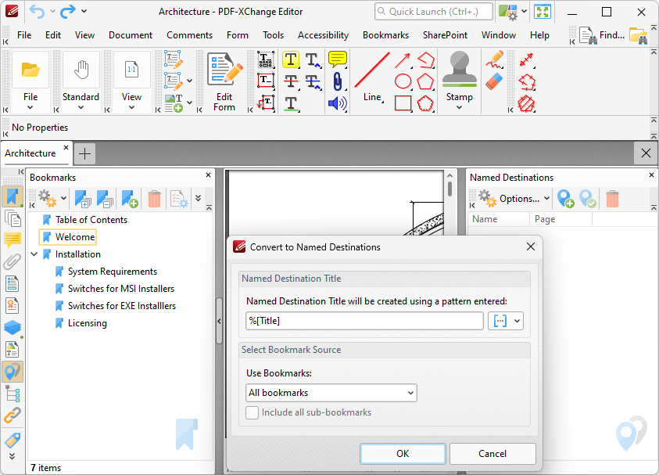The height and width of the screenshot is (475, 659).
Task: Click the Add New Bookmark icon
Action: point(130,199)
